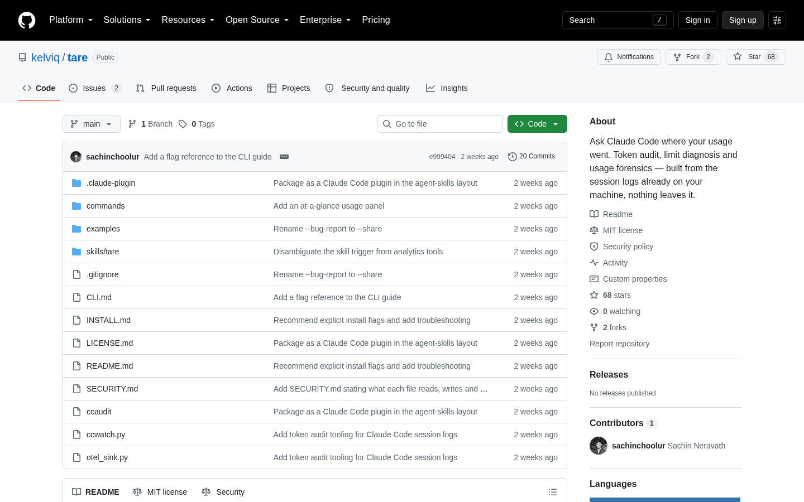Open SECURITY.md file

coord(112,389)
